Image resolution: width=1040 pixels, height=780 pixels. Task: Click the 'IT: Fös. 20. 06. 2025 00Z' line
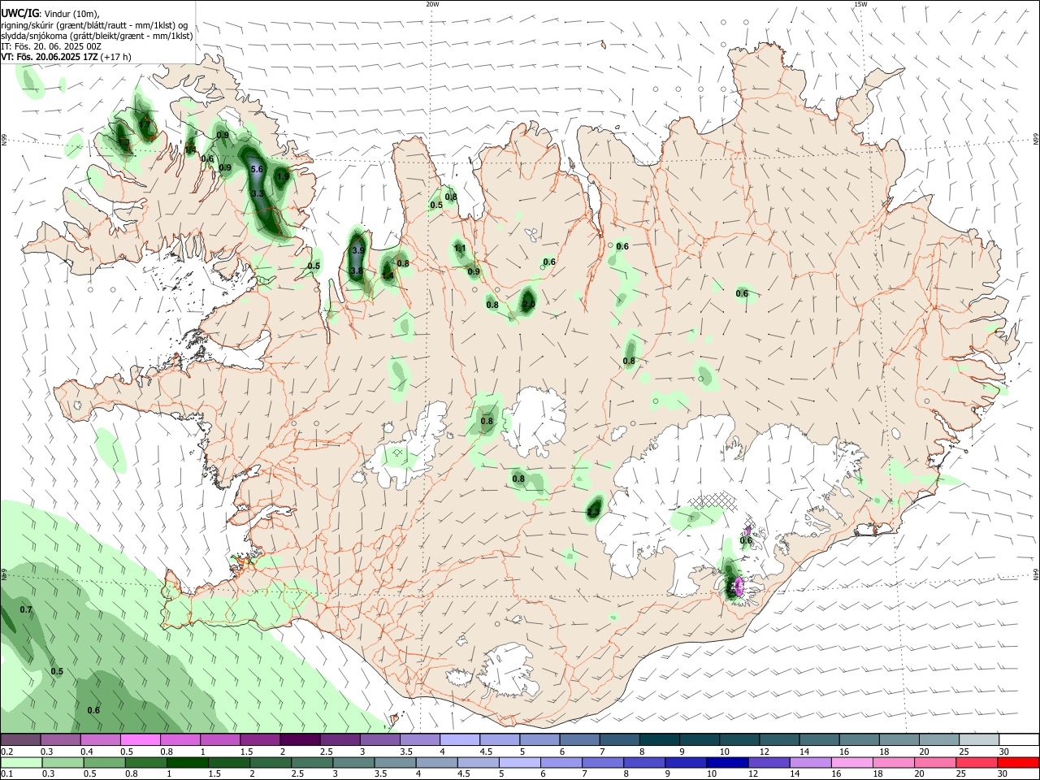click(51, 46)
